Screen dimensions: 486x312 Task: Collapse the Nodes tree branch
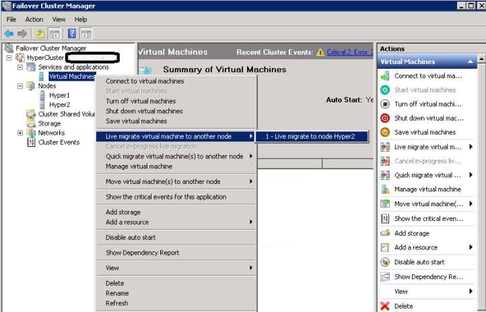(20, 86)
